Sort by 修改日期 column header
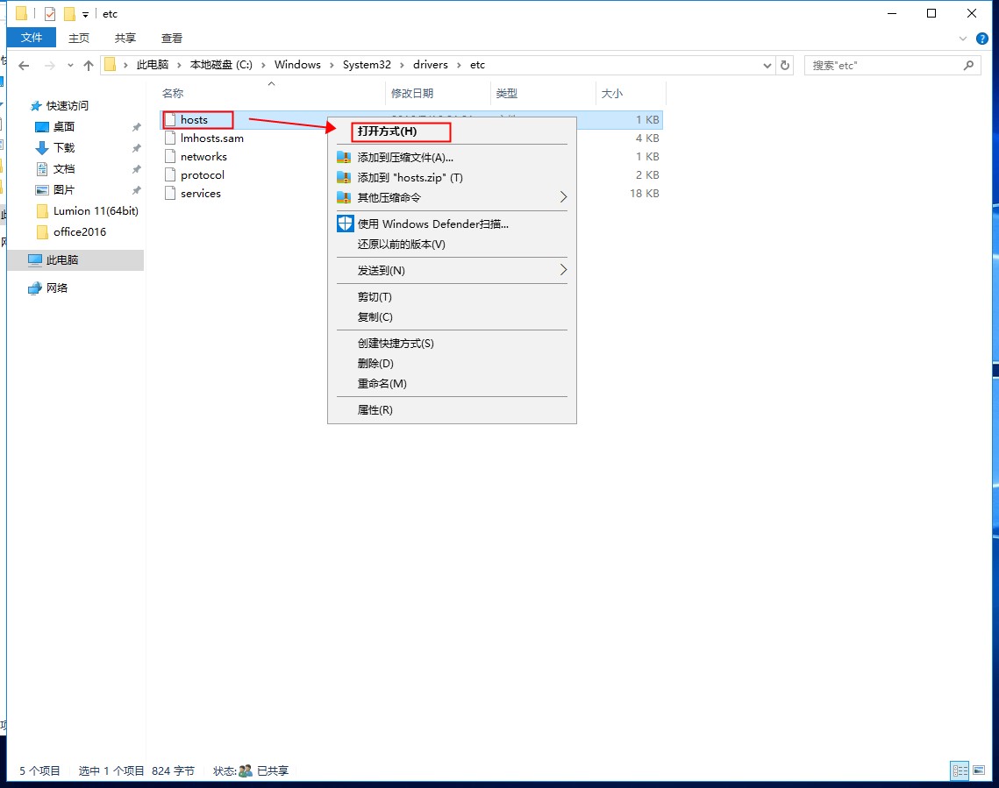 (412, 93)
